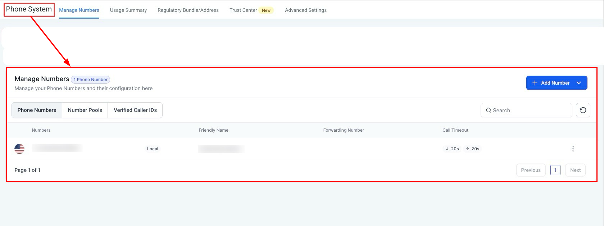Image resolution: width=604 pixels, height=226 pixels.
Task: Open the three-dot row actions menu
Action: [x=573, y=149]
